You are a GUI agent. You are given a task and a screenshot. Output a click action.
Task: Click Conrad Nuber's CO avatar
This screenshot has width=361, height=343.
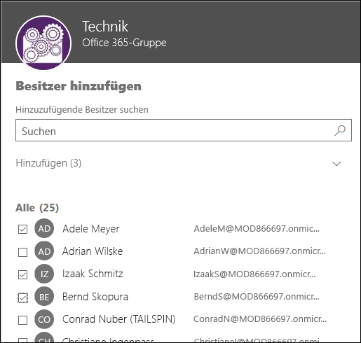point(44,319)
